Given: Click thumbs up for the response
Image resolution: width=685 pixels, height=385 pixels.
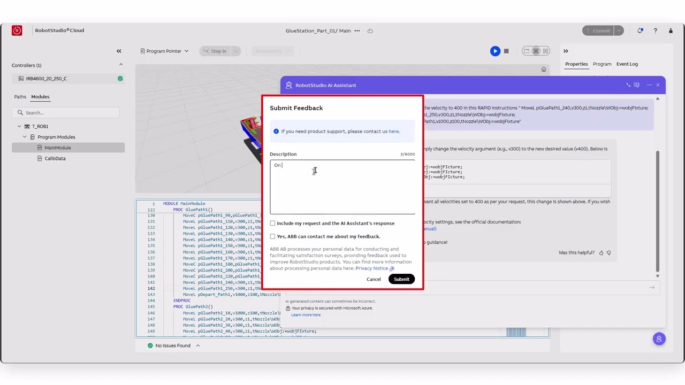Looking at the screenshot, I should coord(601,252).
